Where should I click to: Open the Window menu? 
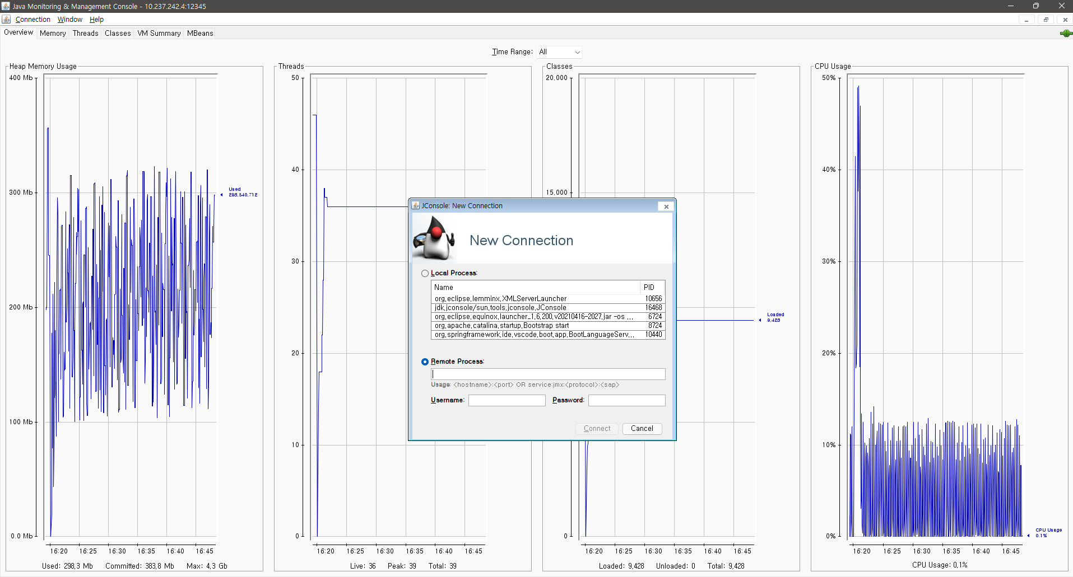pos(70,20)
